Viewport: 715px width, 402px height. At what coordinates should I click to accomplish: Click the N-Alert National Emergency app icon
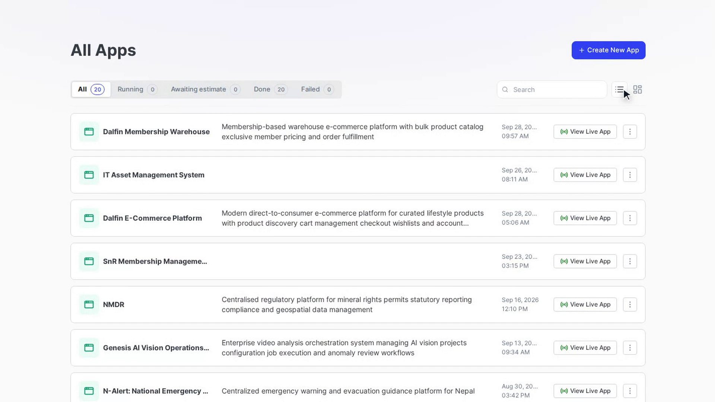point(89,391)
